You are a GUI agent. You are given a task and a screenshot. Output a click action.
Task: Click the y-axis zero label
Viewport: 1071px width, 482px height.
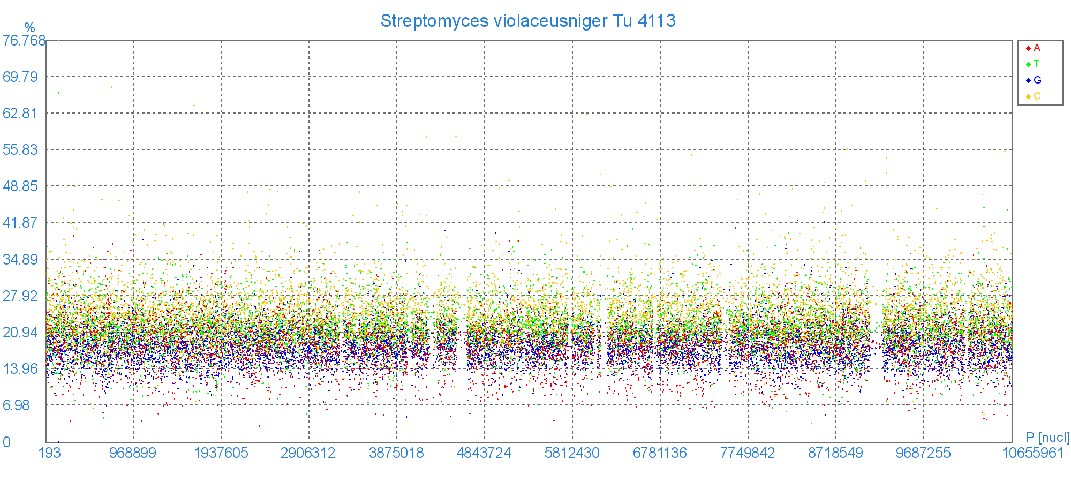point(6,442)
